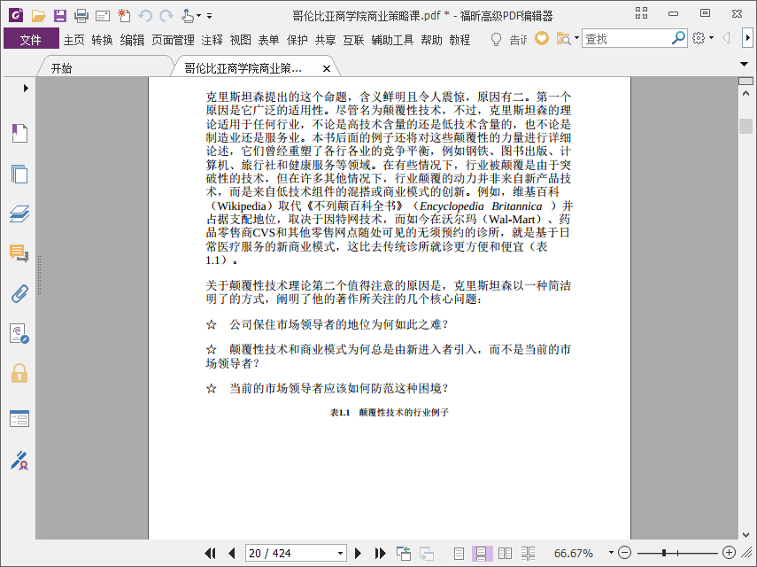
Task: Open the 辅助工具 tab
Action: pyautogui.click(x=392, y=40)
